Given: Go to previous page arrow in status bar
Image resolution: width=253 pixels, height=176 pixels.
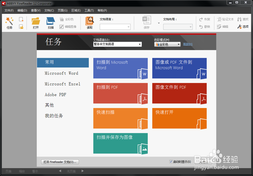Looking at the screenshot, I should pyautogui.click(x=60, y=171).
